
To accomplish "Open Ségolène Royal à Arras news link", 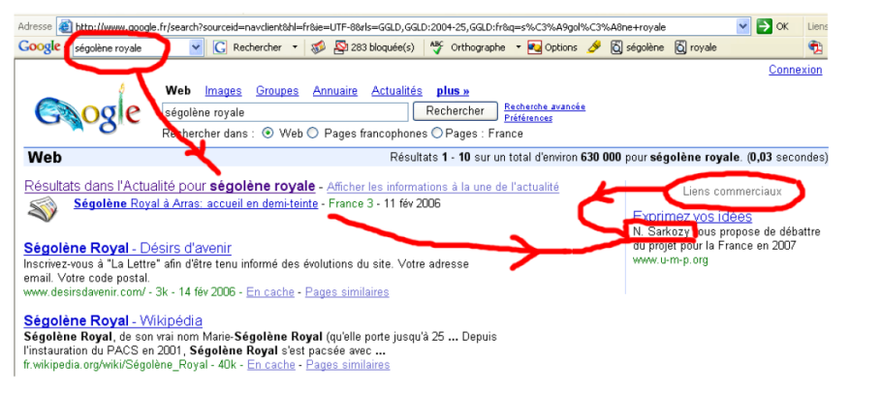I will pyautogui.click(x=196, y=203).
